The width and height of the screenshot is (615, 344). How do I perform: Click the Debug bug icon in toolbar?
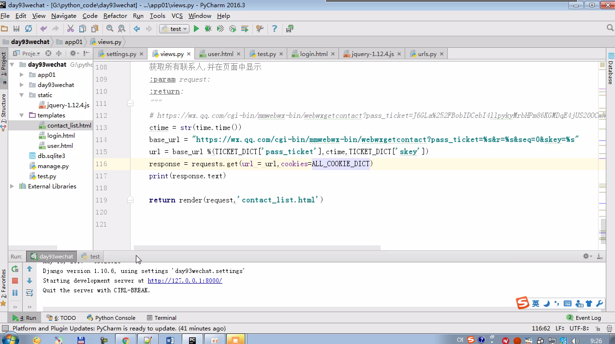[x=208, y=29]
